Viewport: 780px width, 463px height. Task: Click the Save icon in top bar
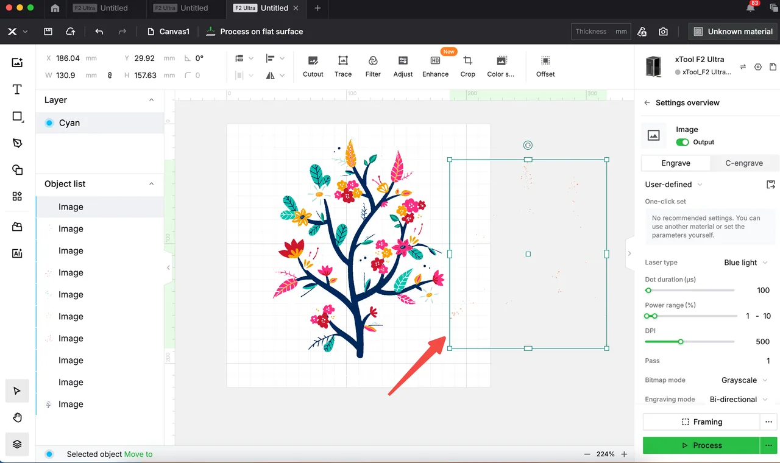(48, 32)
